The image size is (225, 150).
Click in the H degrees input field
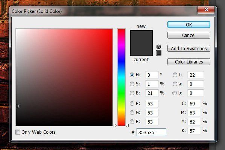(152, 75)
